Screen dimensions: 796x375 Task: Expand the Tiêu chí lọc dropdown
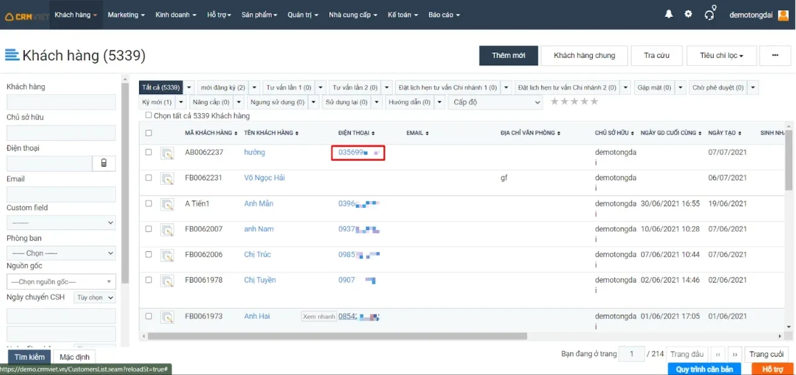(721, 56)
